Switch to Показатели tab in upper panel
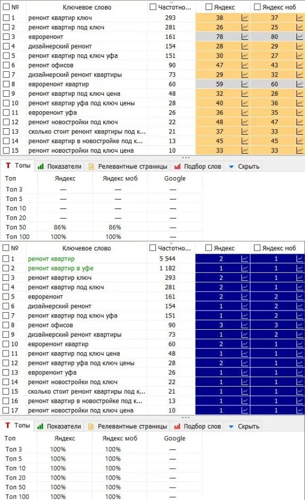This screenshot has height=500, width=305. 59,166
